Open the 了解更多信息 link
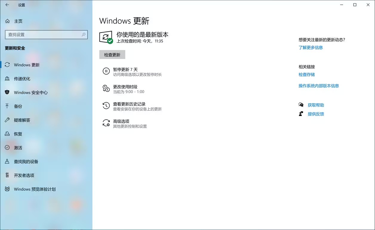 [311, 47]
